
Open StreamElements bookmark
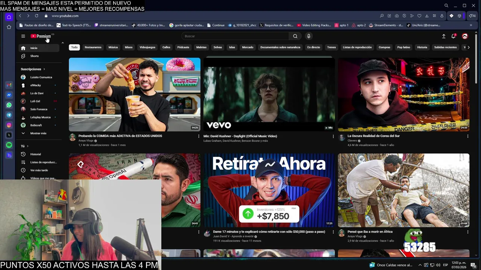(x=386, y=25)
